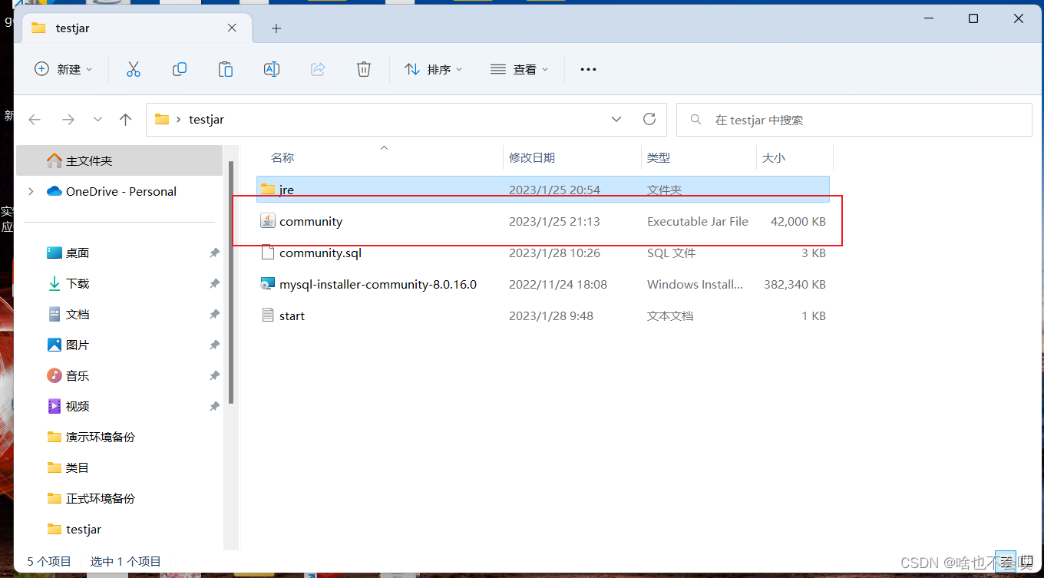The image size is (1044, 578).
Task: Click testjar in the address bar
Action: tap(206, 120)
